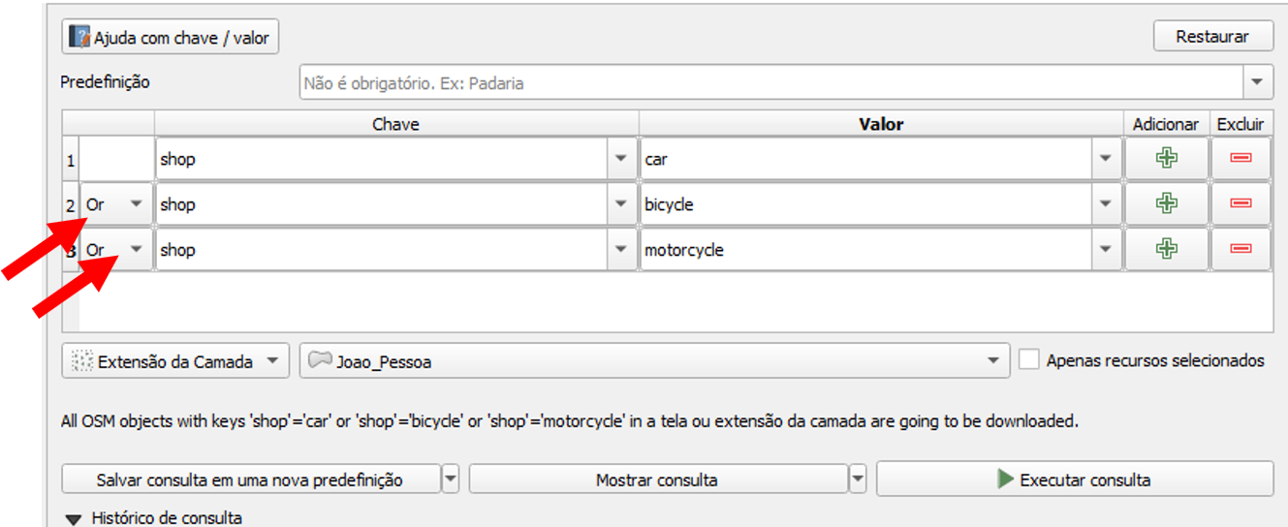Open the Or operator dropdown in row 2

[x=116, y=204]
